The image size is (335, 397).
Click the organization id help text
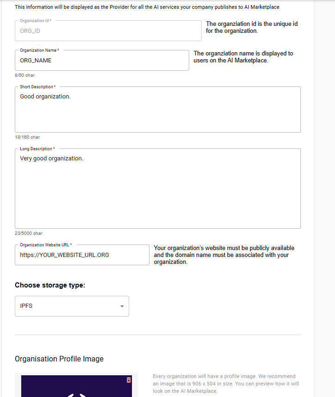251,27
